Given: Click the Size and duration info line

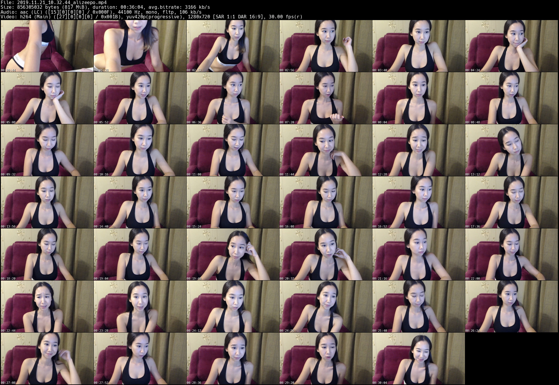Looking at the screenshot, I should pyautogui.click(x=105, y=7).
